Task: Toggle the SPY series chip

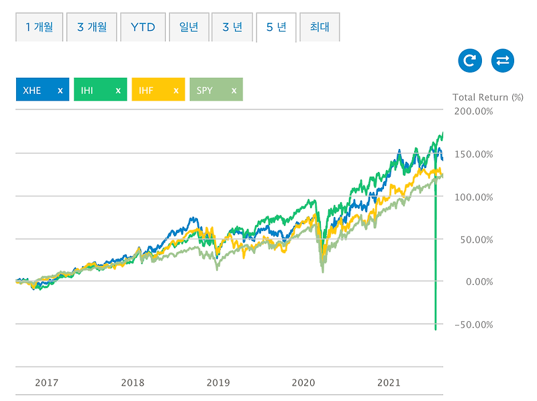Action: coord(205,89)
